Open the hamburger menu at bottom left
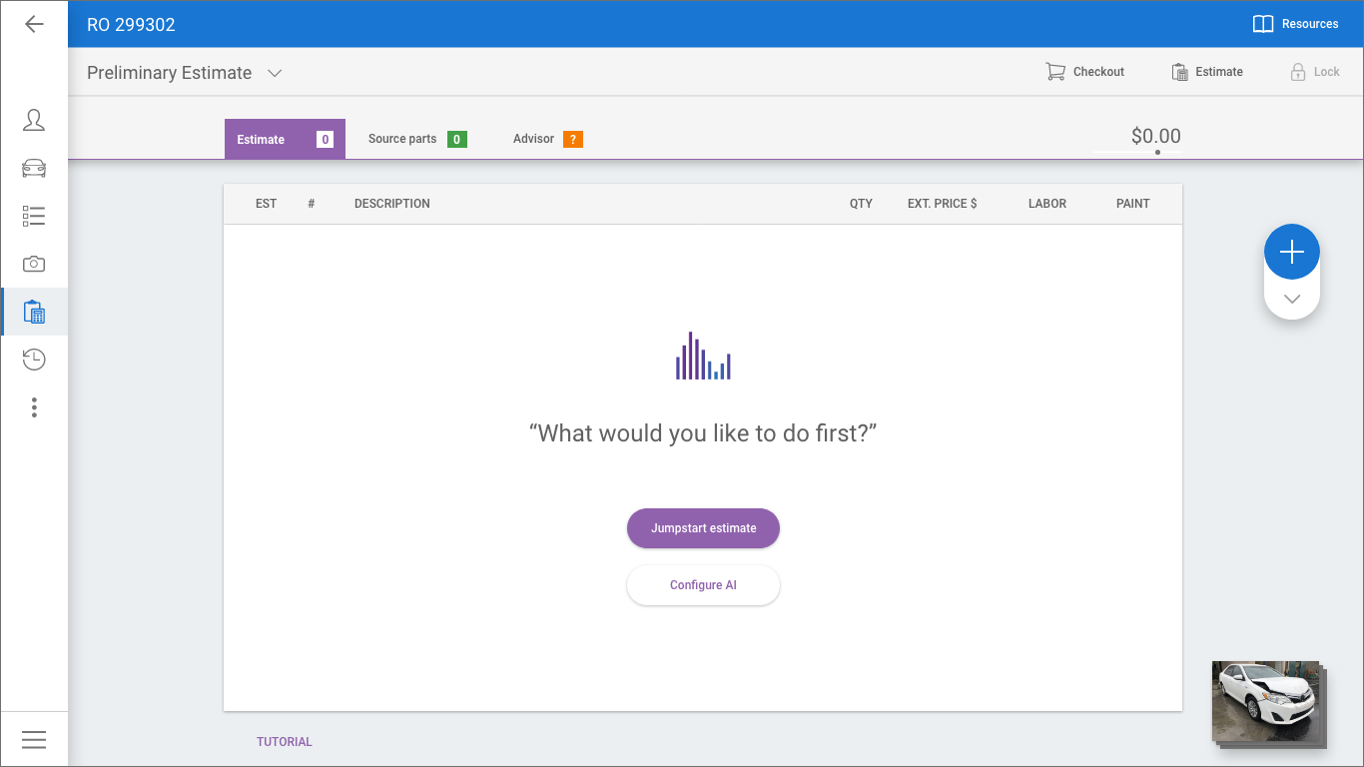 point(34,739)
